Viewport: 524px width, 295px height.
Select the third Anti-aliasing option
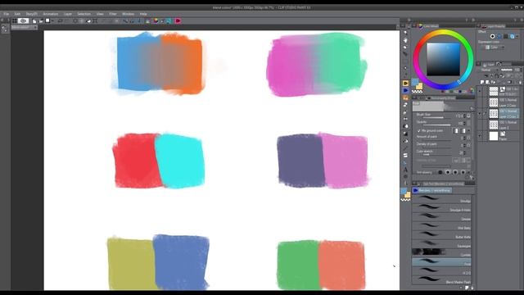point(456,172)
